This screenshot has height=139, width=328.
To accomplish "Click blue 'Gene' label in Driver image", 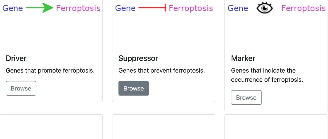I will [13, 8].
